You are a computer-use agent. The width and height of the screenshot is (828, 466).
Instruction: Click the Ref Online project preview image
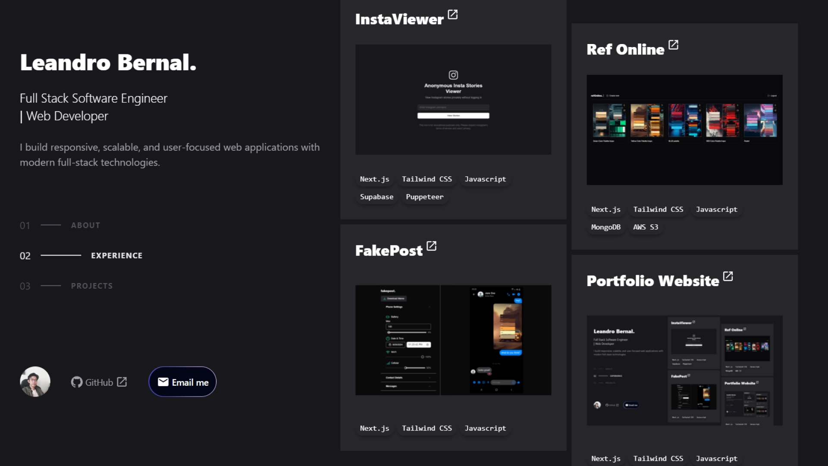pyautogui.click(x=684, y=129)
